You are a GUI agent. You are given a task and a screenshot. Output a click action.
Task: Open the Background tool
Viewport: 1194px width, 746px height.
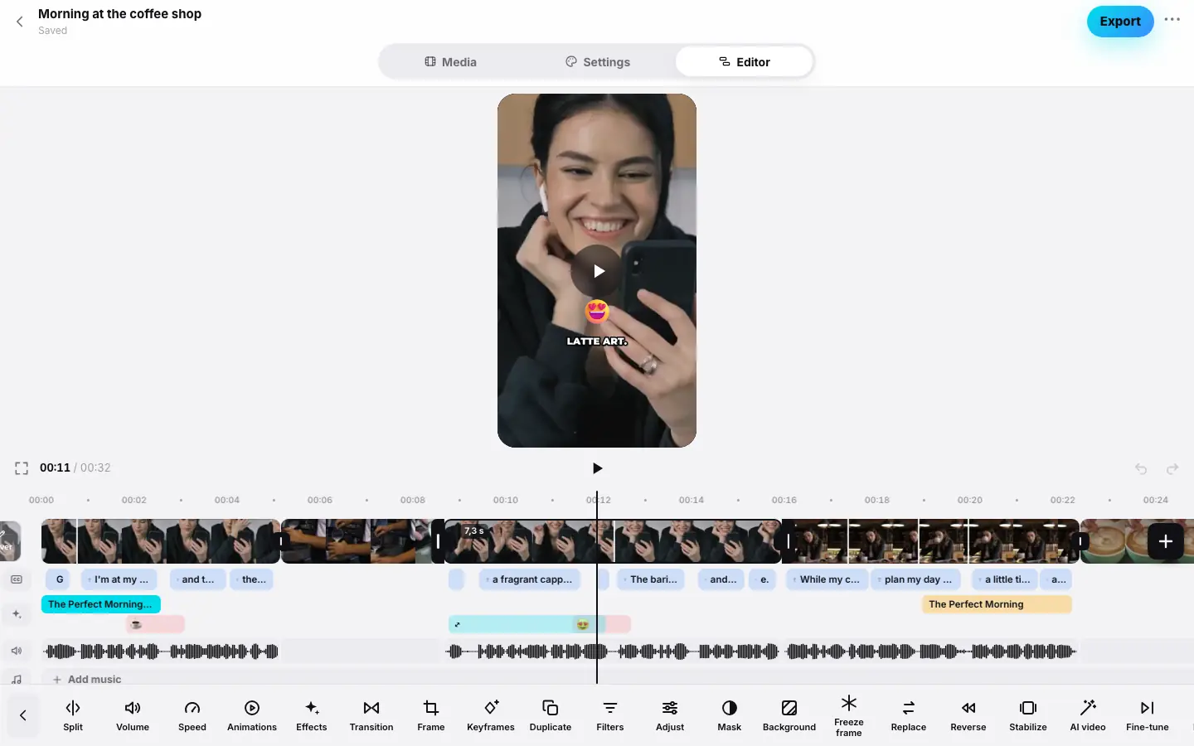789,715
